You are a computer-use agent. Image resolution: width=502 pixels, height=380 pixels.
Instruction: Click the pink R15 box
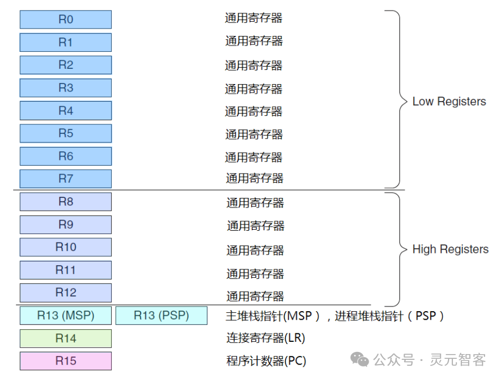click(x=66, y=361)
